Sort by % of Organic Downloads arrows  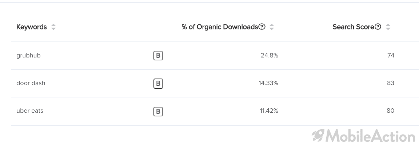click(271, 27)
